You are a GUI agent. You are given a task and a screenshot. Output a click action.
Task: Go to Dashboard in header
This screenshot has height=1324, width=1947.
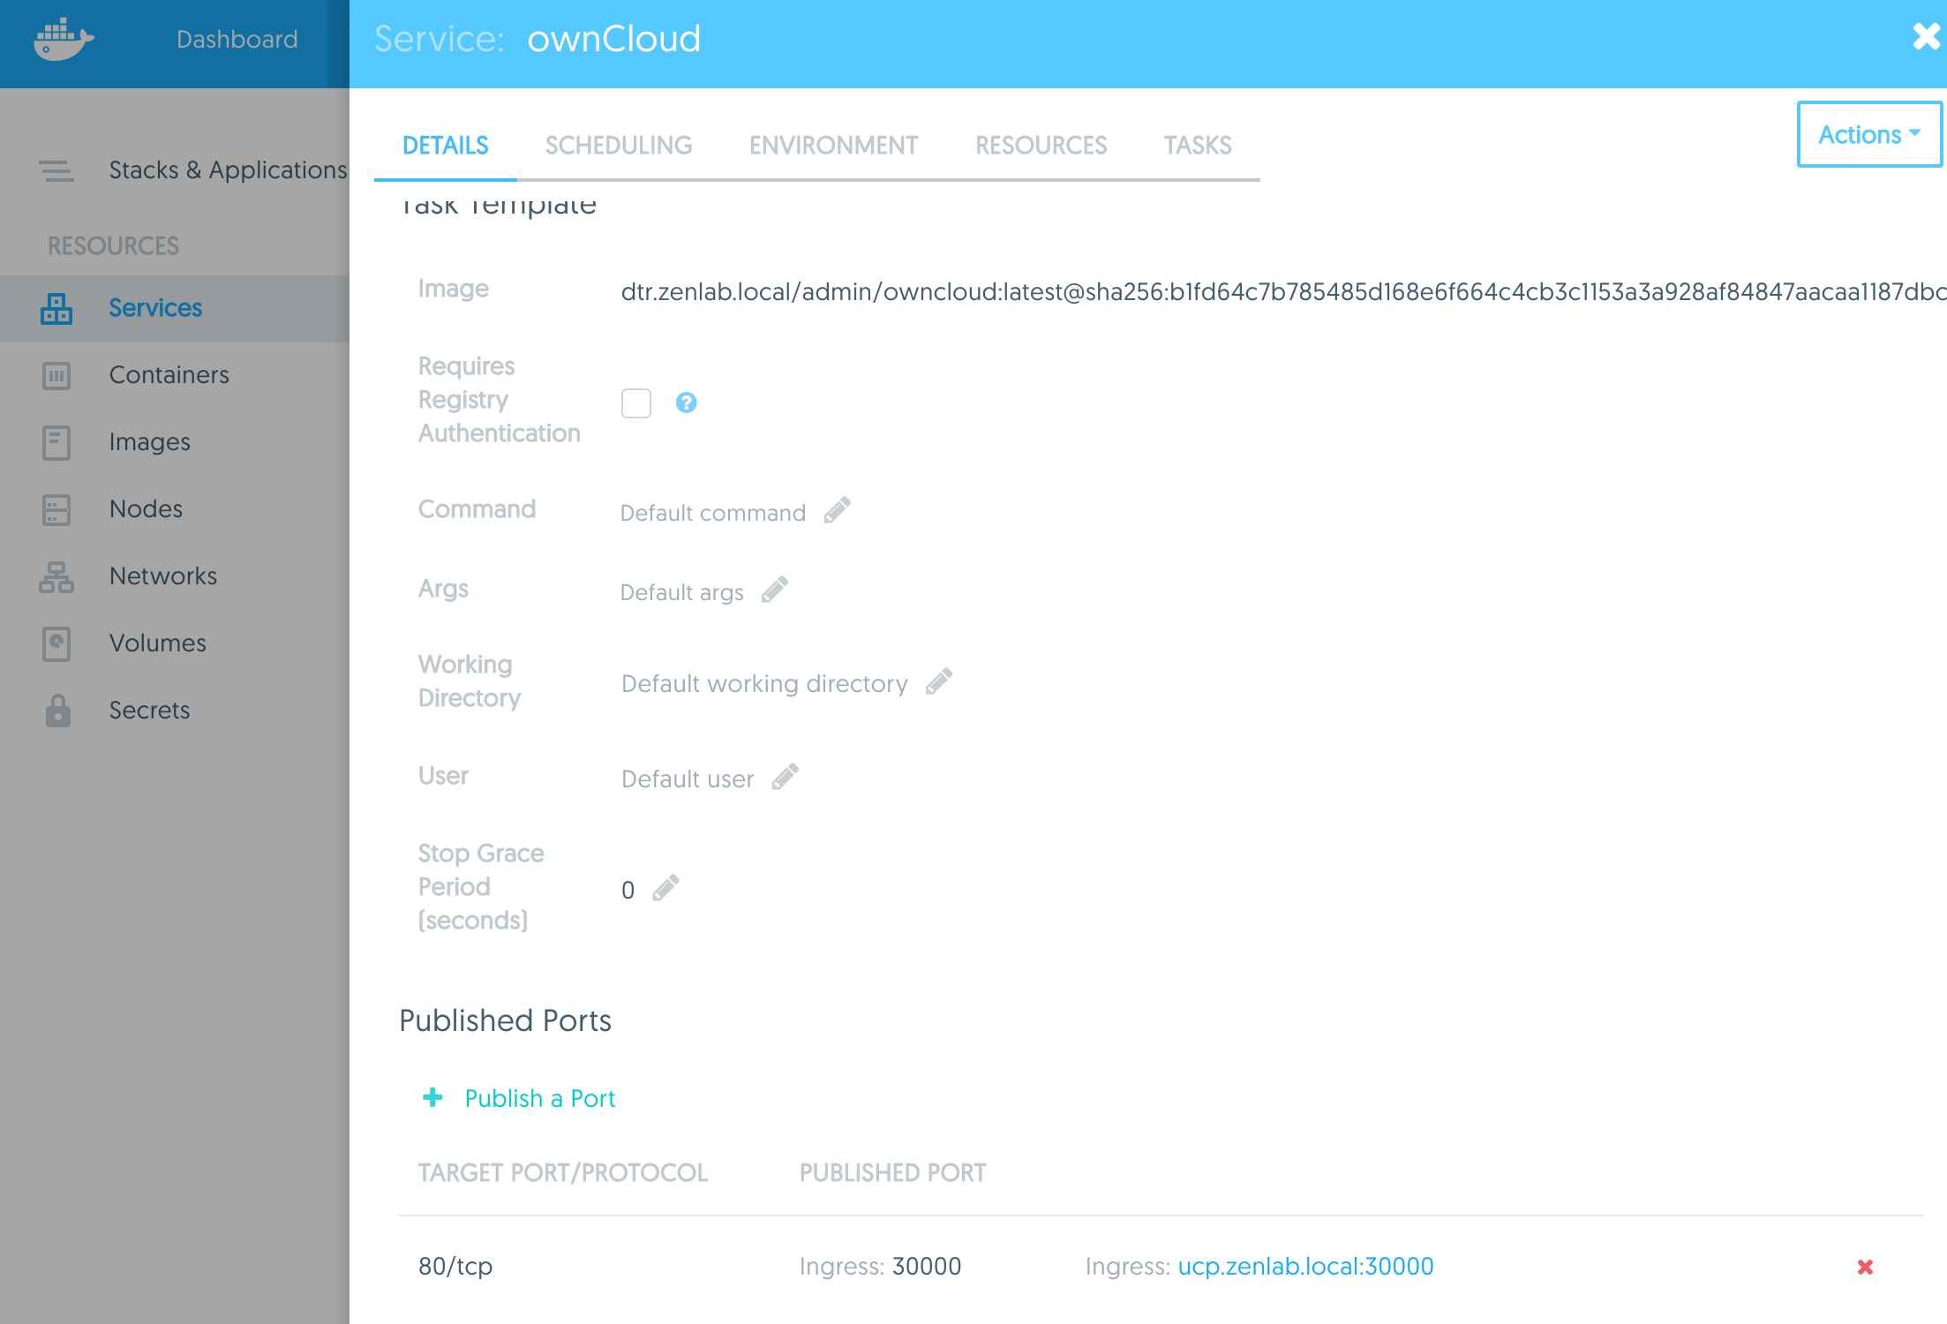pyautogui.click(x=237, y=39)
